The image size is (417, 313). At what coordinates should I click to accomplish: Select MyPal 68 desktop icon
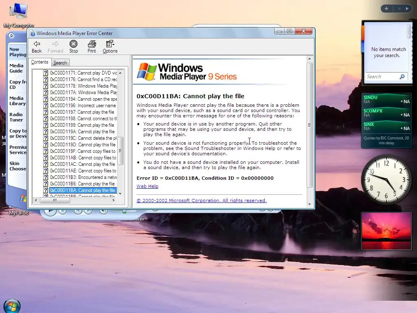point(19,213)
